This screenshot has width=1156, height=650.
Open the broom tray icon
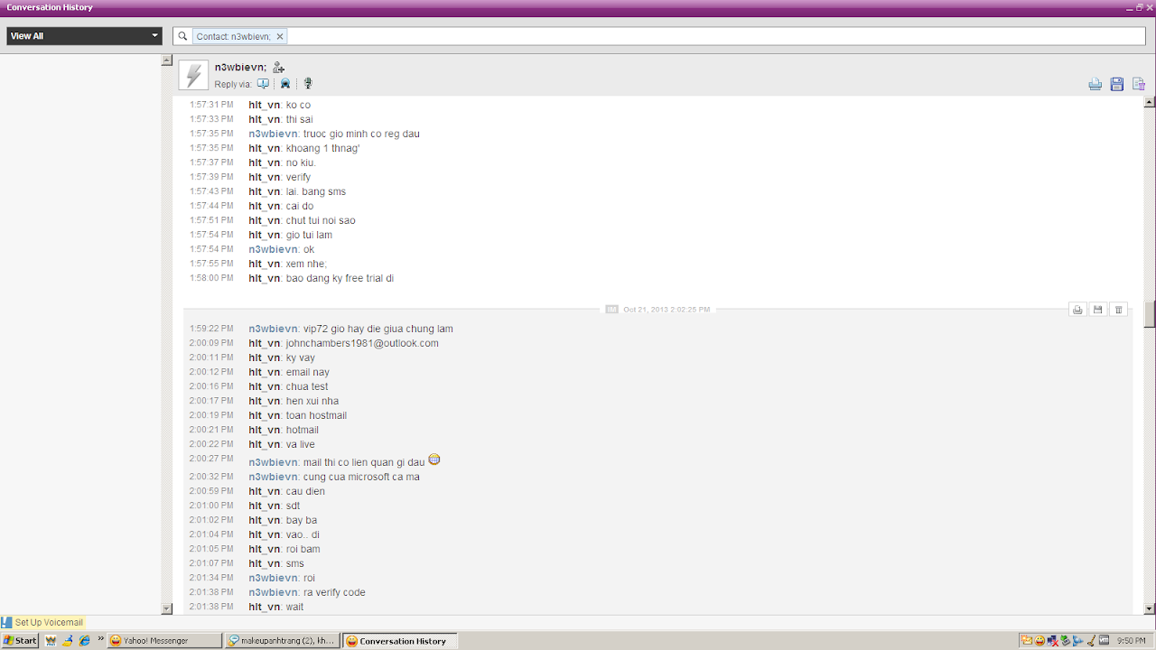(x=1090, y=641)
